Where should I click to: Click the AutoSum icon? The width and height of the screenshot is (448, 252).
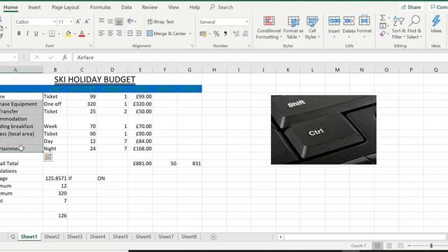click(x=383, y=17)
